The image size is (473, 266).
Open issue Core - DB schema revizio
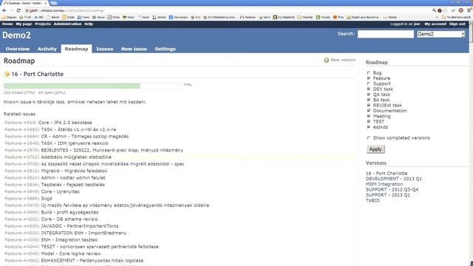69,219
